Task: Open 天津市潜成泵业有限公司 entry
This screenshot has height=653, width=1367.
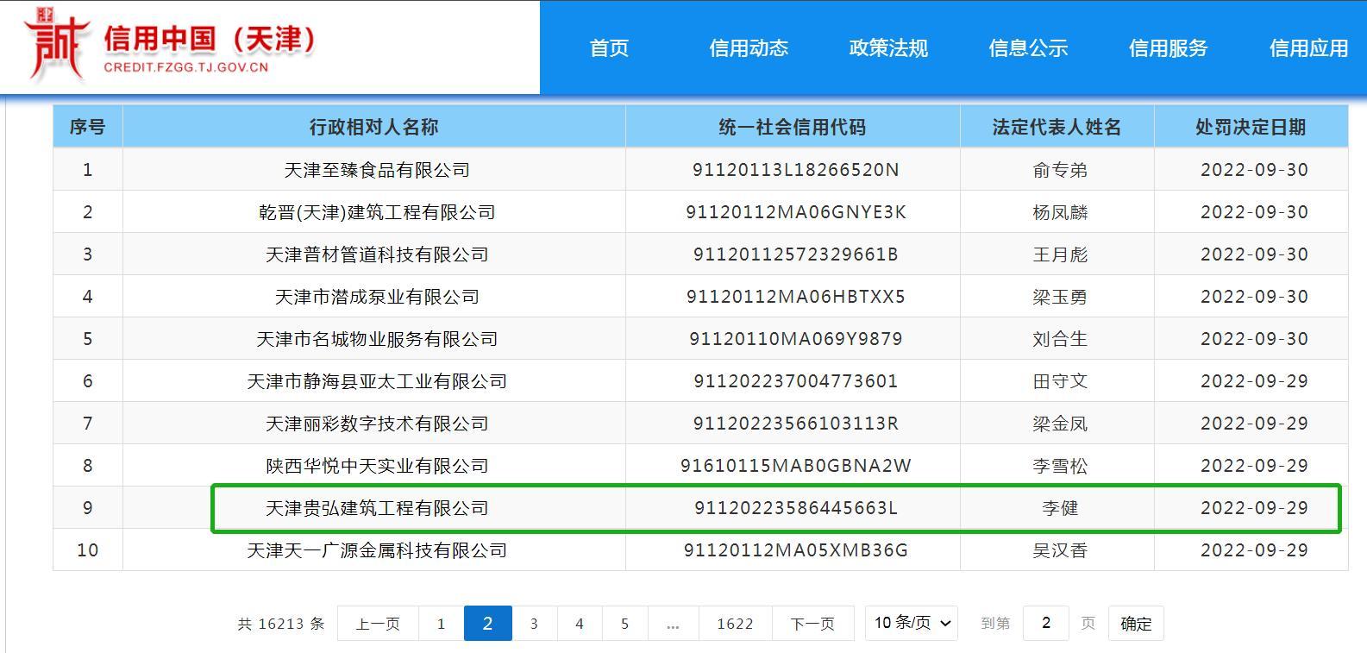Action: [x=377, y=297]
